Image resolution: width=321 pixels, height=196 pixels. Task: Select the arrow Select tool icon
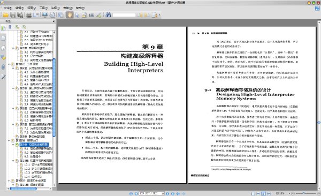(x=77, y=15)
